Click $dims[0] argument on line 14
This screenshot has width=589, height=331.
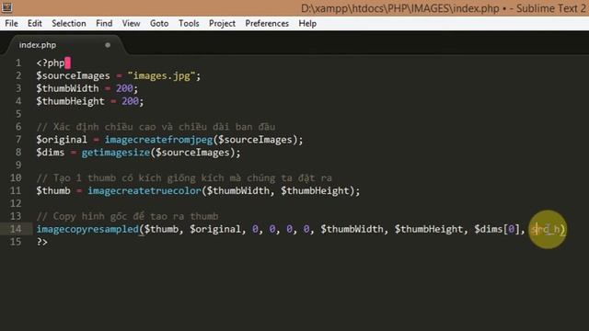click(x=497, y=229)
